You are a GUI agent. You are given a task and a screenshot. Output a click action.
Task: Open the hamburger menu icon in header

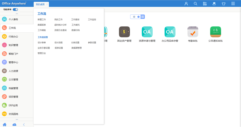point(233,4)
